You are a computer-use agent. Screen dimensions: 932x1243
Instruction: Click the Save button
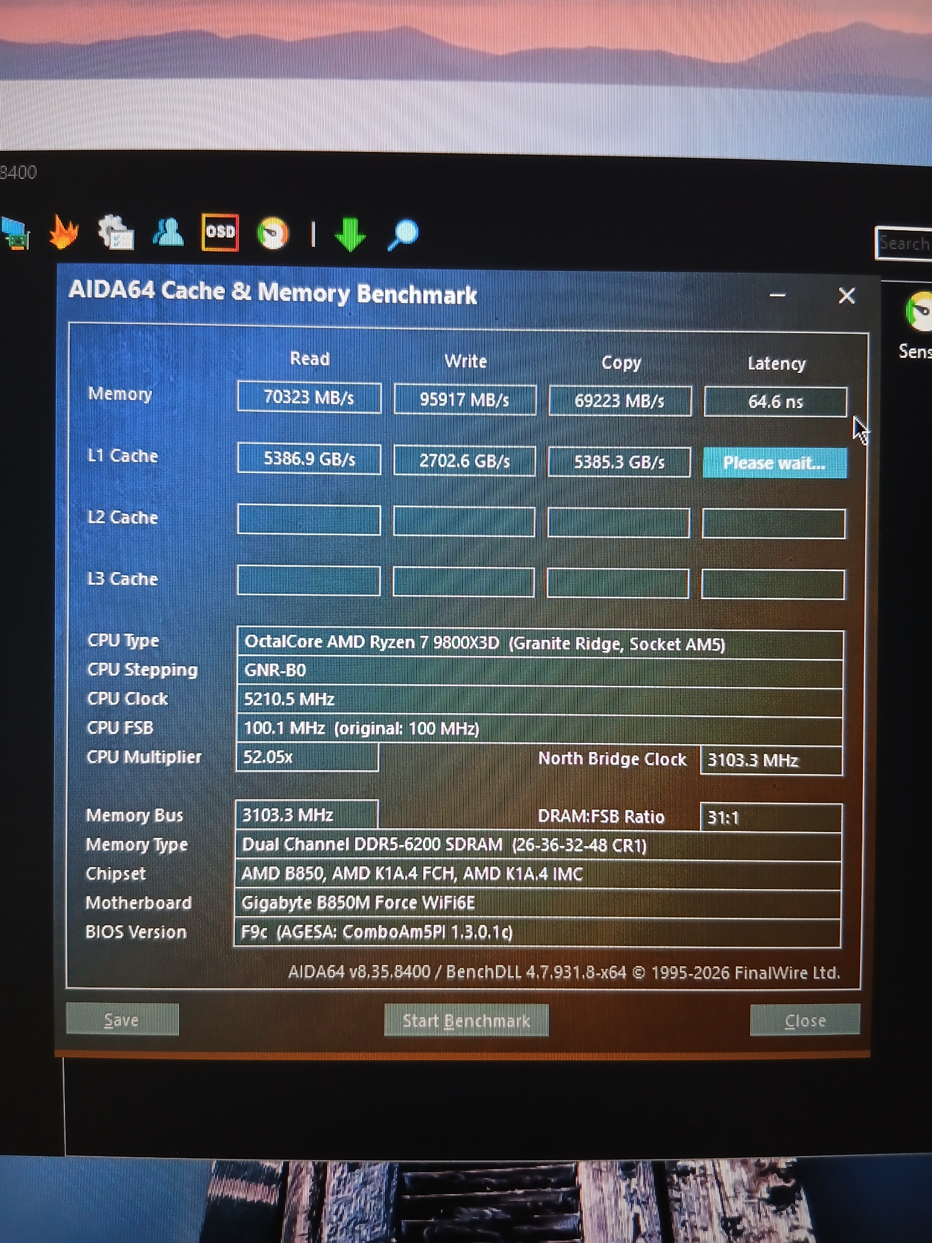coord(122,1019)
